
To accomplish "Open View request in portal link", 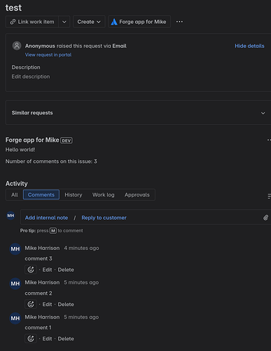I will pos(48,55).
